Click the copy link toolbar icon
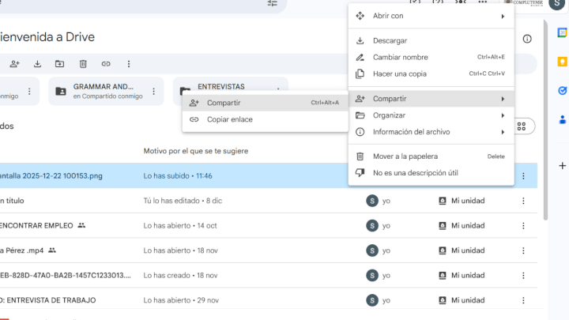Screen dimensions: 569x320 point(106,64)
